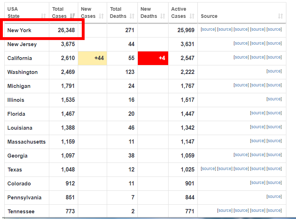Select the Tennessee state name
This screenshot has width=296, height=219.
point(21,211)
